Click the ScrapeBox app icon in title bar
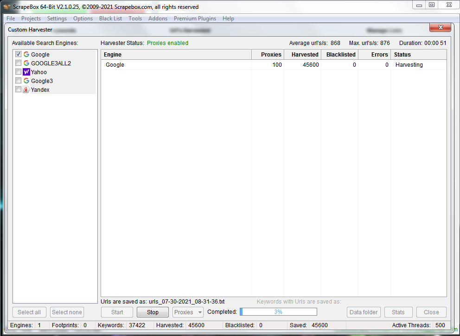 tap(6, 7)
